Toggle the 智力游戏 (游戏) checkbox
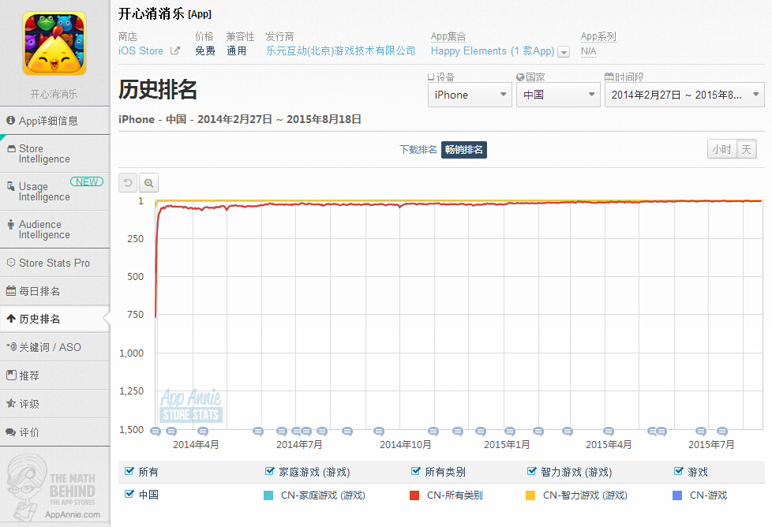This screenshot has width=772, height=527. click(x=532, y=471)
